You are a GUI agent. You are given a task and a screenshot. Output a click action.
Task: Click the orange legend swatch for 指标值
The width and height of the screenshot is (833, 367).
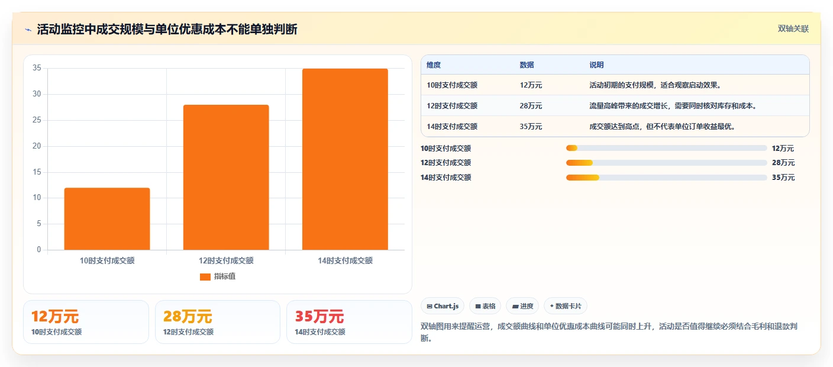(x=205, y=277)
